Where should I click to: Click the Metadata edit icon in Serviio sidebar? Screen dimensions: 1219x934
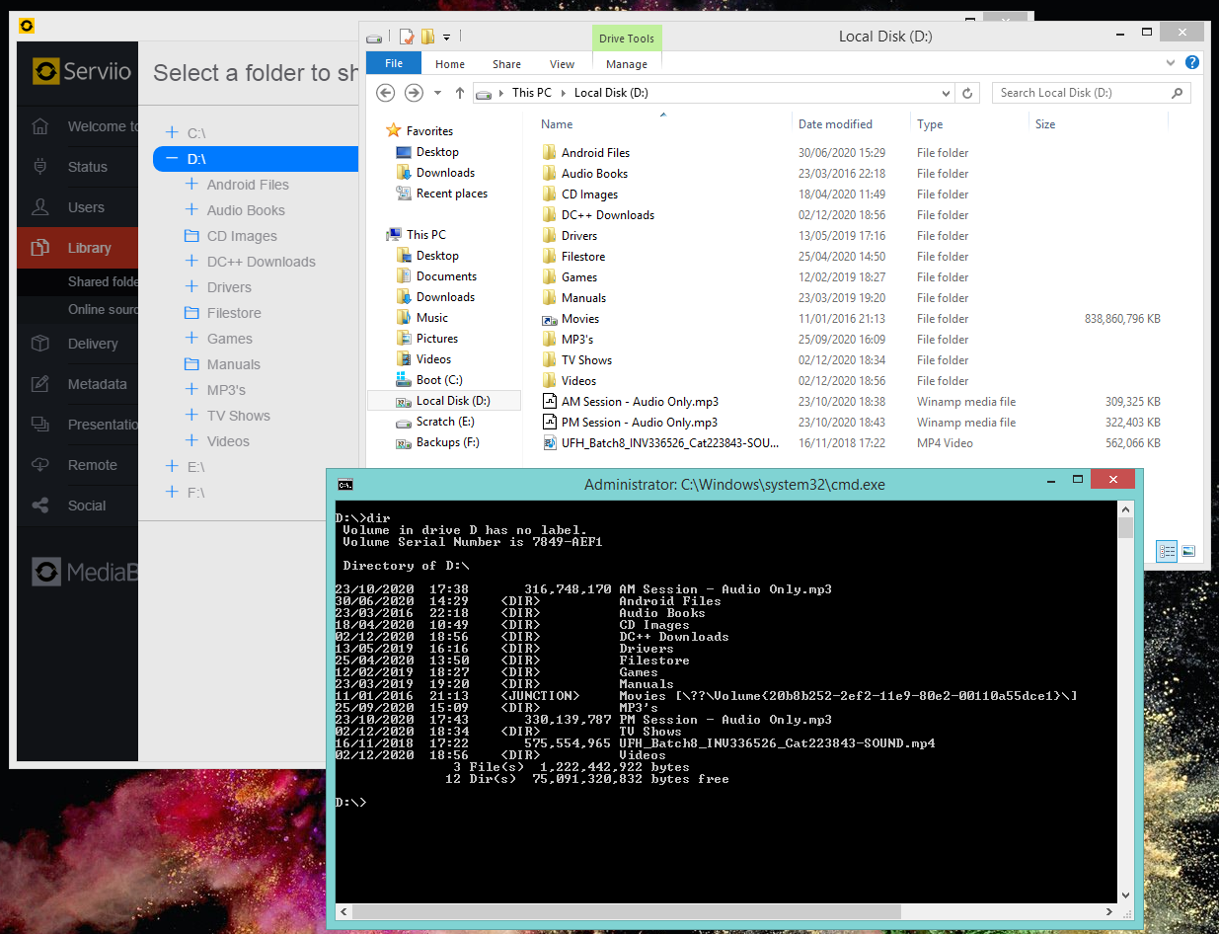click(x=40, y=384)
